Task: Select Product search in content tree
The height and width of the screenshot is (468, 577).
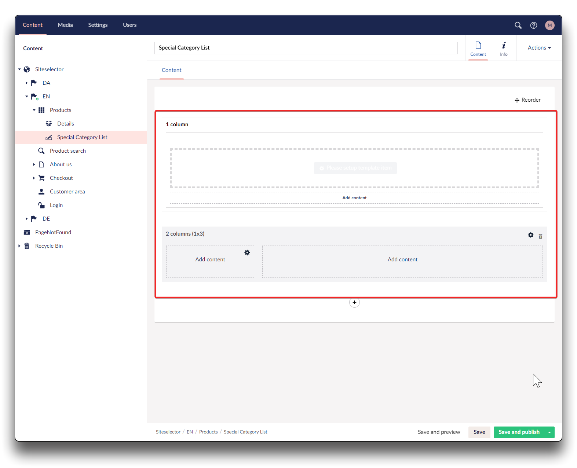Action: (68, 151)
